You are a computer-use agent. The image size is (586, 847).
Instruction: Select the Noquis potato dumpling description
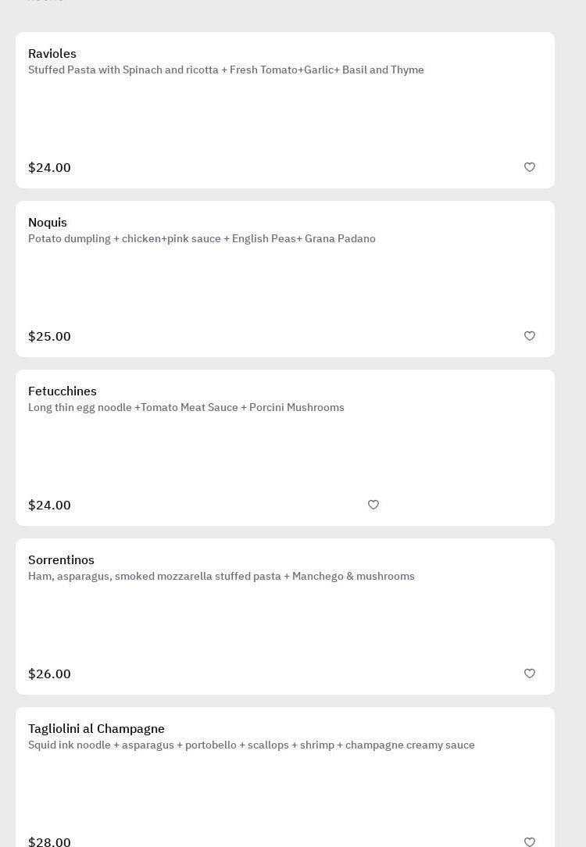tap(202, 239)
